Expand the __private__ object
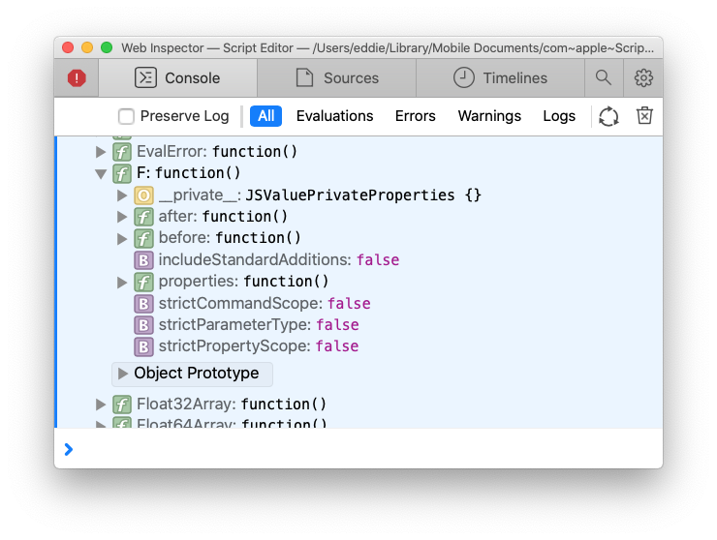717x540 pixels. [x=122, y=195]
